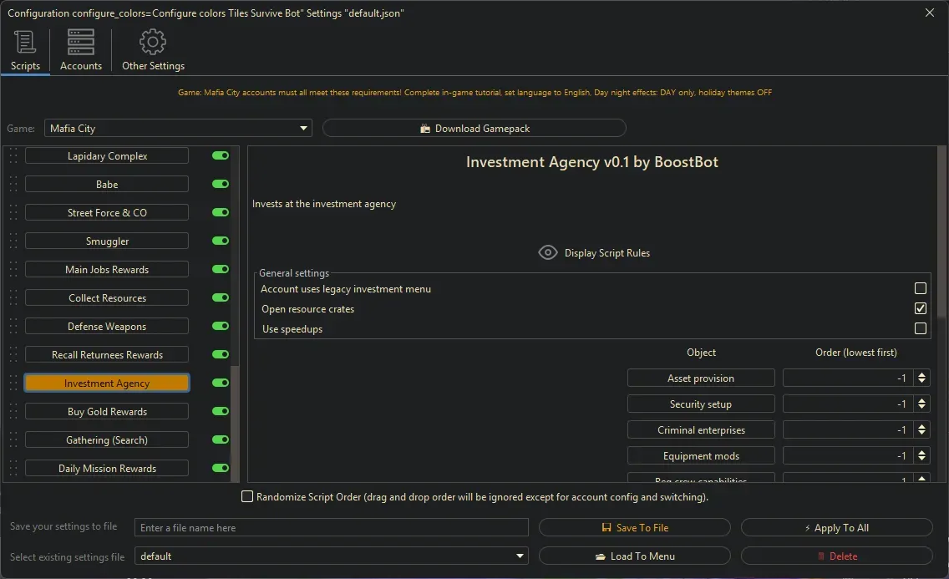Click the eye icon beside Display Script Rules
The height and width of the screenshot is (579, 949).
coord(548,251)
